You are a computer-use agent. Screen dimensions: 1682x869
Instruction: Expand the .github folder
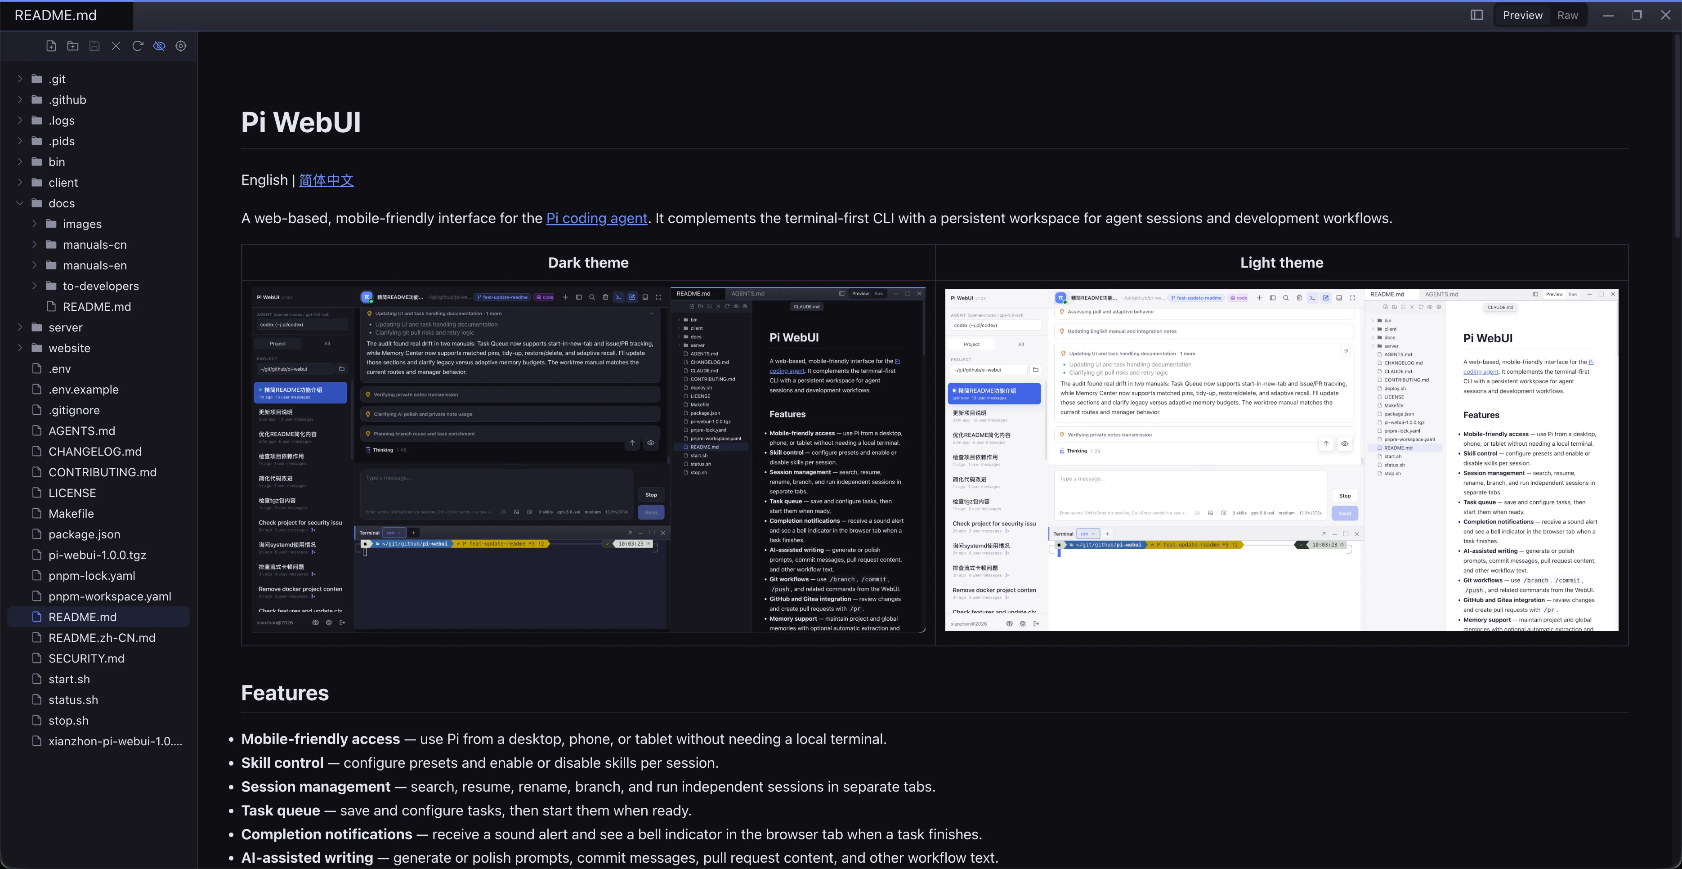tap(20, 100)
